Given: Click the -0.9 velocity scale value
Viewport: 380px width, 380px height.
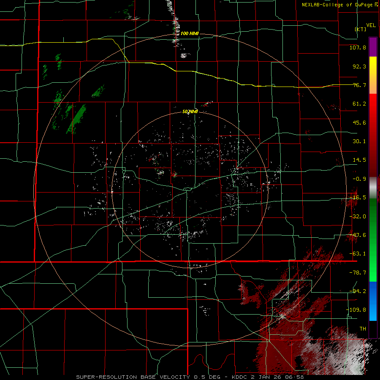Looking at the screenshot, I should 359,179.
